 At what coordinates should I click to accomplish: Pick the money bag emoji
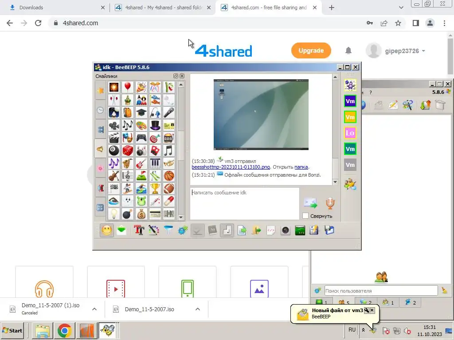click(141, 214)
